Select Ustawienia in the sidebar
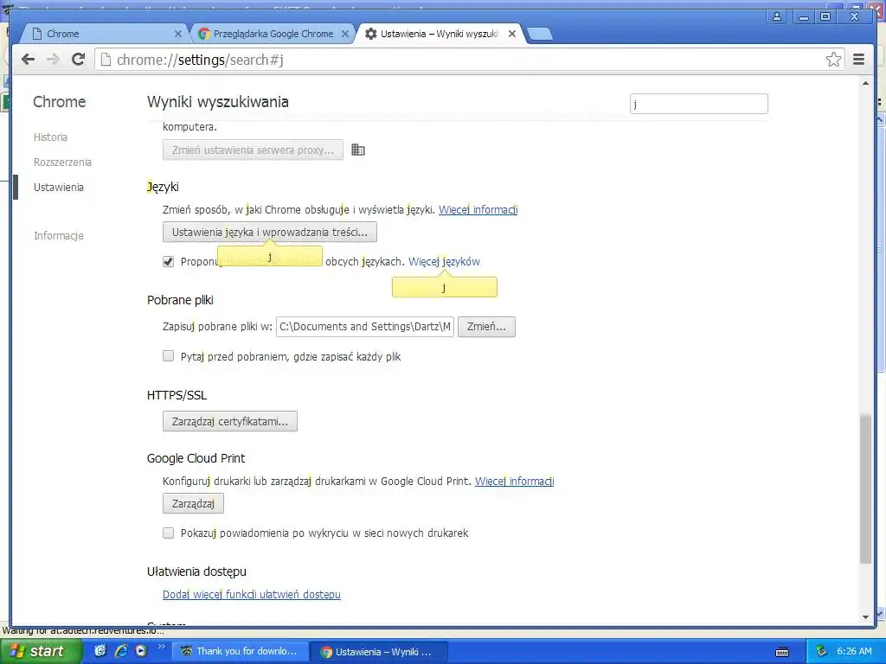Viewport: 886px width, 664px height. point(58,187)
